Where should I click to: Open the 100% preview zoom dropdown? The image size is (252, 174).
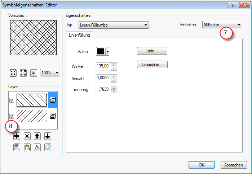click(x=50, y=73)
